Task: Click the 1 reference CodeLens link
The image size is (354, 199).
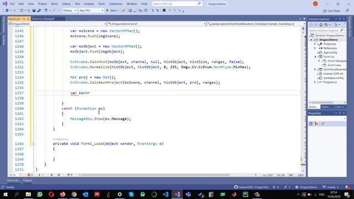Action: (x=60, y=139)
